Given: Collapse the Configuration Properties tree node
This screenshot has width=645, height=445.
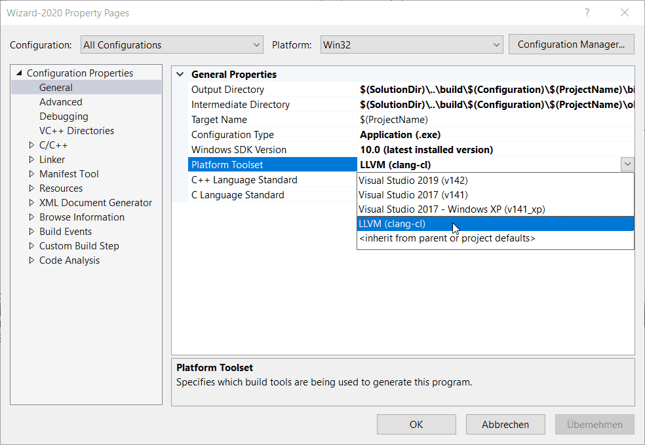Looking at the screenshot, I should point(19,73).
